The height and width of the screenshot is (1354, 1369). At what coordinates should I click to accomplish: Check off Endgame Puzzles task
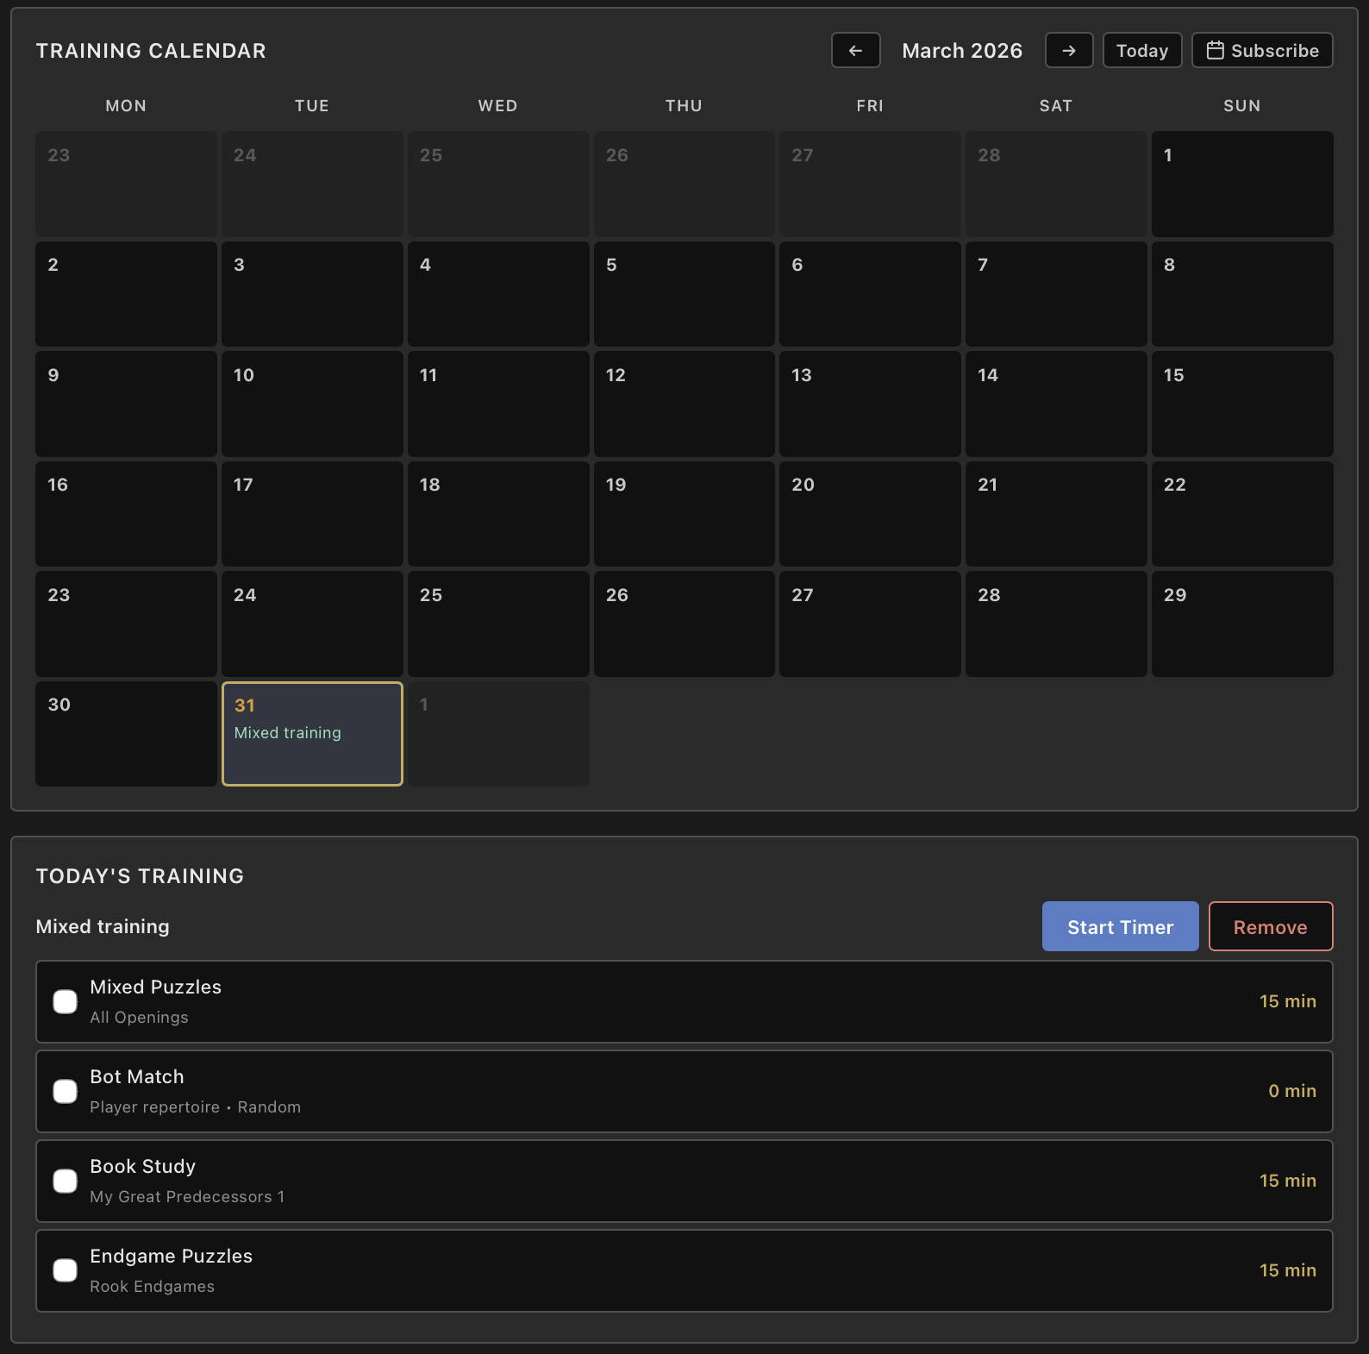[66, 1270]
